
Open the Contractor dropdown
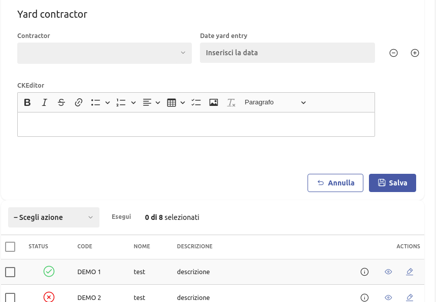pyautogui.click(x=105, y=53)
